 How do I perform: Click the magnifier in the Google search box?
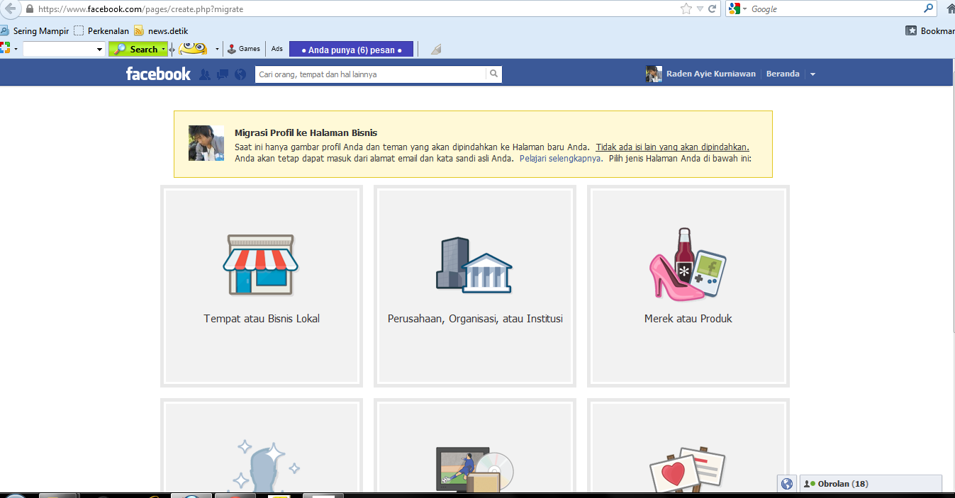(929, 9)
